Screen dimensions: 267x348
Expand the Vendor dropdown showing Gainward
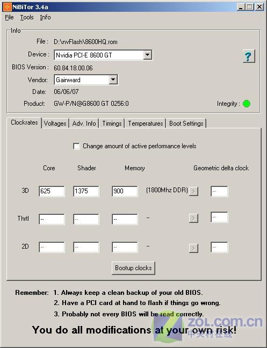pos(113,79)
